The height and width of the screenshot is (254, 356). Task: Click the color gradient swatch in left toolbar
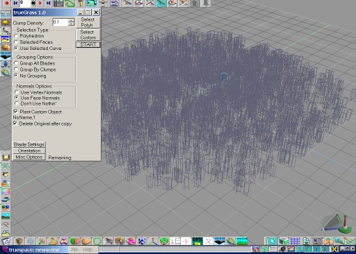(x=6, y=191)
